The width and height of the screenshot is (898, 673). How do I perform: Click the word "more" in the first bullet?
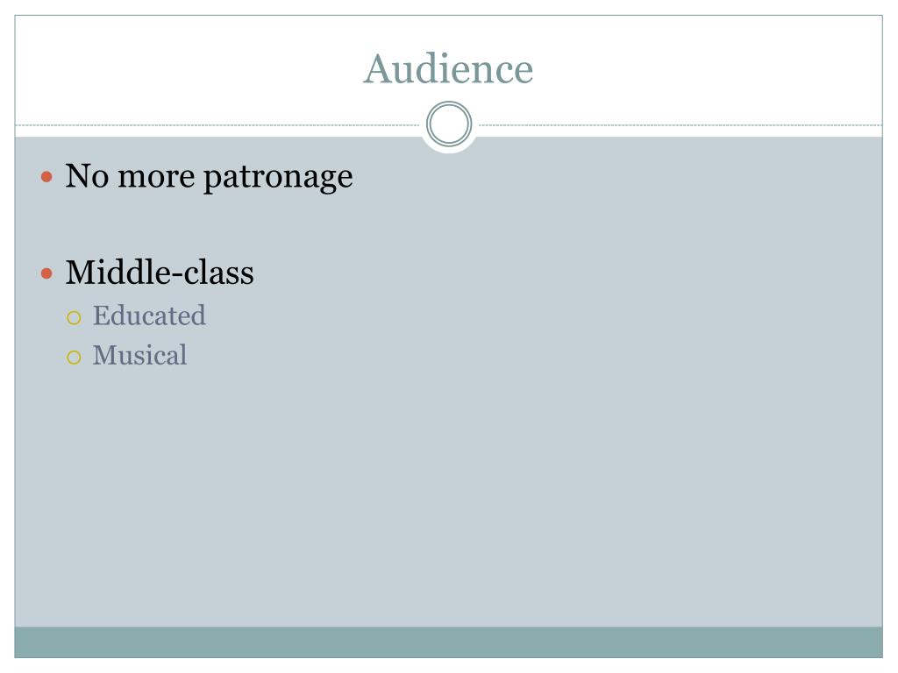156,178
